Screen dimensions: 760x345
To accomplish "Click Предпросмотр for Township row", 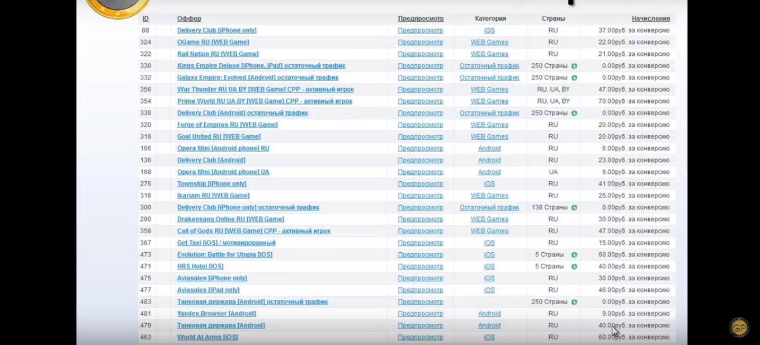I will coord(421,184).
